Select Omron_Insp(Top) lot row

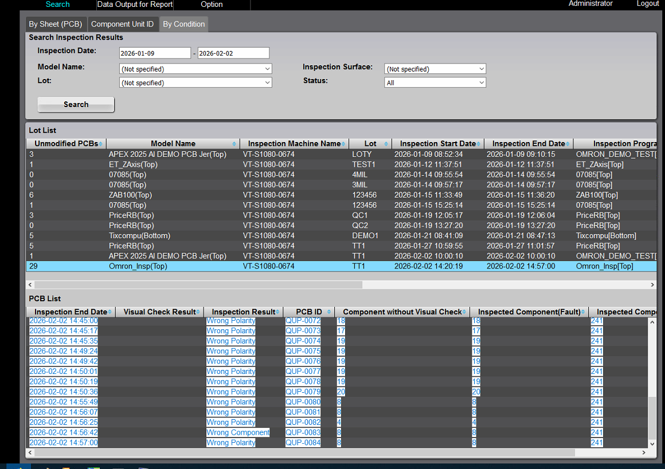(341, 266)
